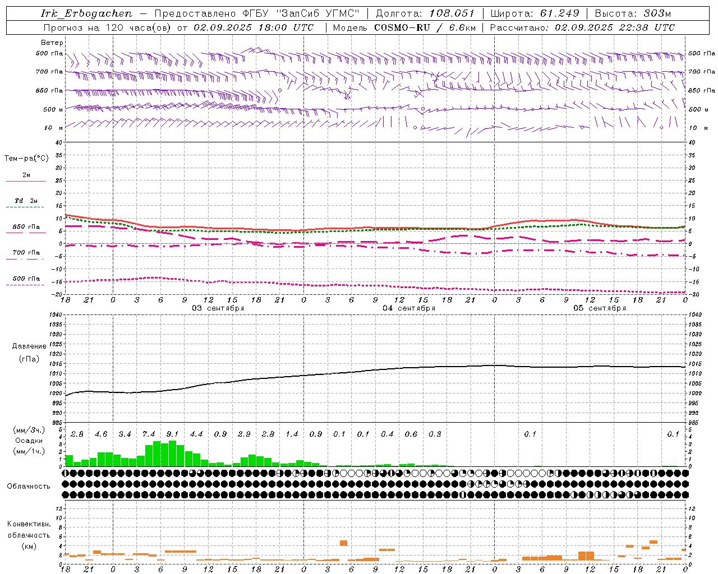
Task: Click the '03 сентября' date label
Action: coord(218,308)
